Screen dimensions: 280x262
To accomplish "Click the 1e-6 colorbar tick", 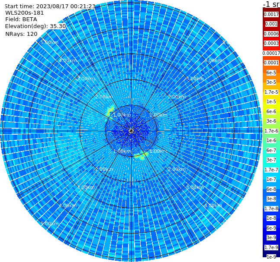I will (x=271, y=140).
